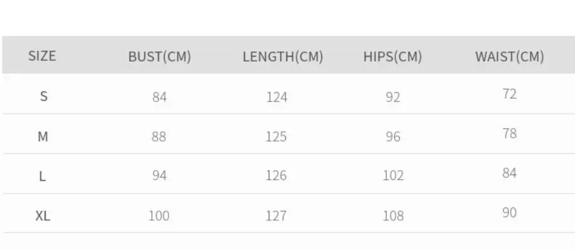This screenshot has width=575, height=250.
Task: Click the BUST(CM) column header
Action: click(159, 56)
